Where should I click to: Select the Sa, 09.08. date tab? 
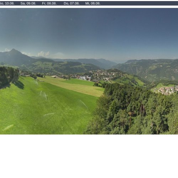(x=28, y=4)
